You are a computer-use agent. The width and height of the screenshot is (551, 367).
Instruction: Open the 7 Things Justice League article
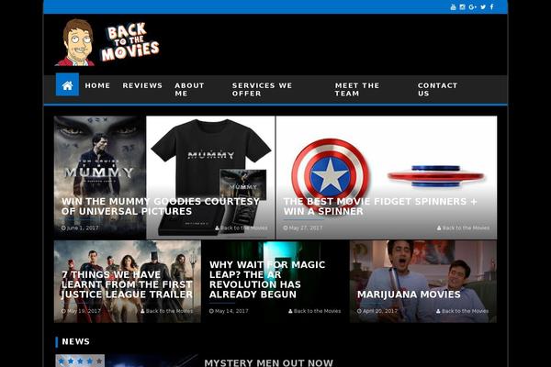tap(128, 284)
